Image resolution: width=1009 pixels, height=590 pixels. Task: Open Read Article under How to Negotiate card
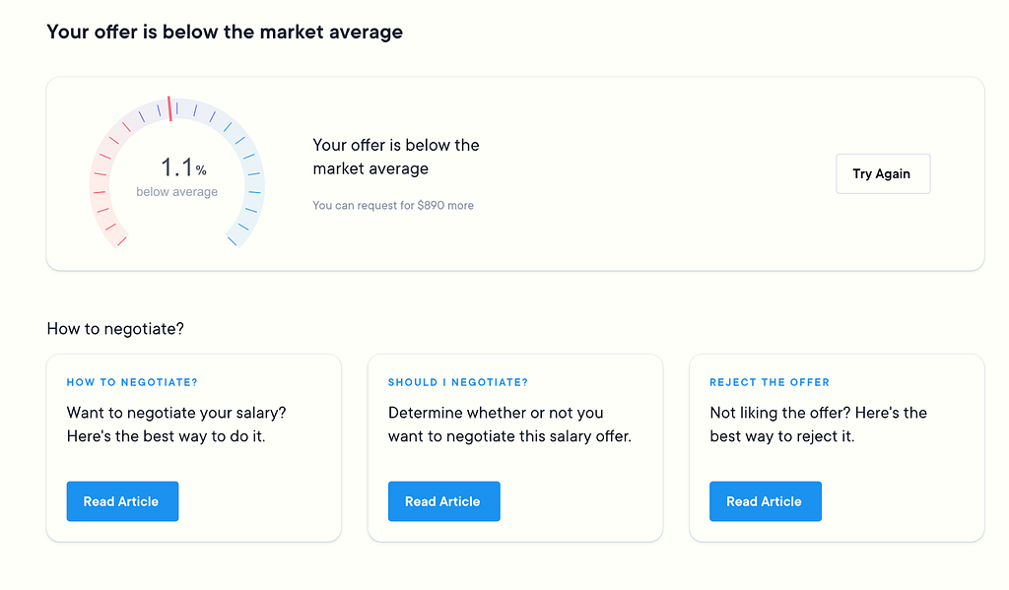pyautogui.click(x=122, y=501)
